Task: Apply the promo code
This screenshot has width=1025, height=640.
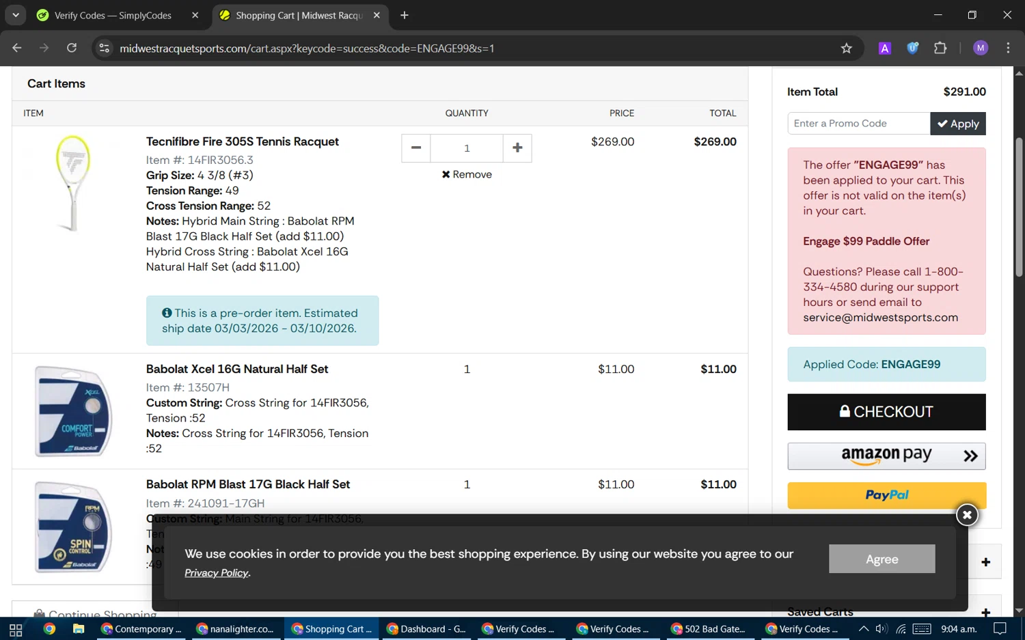Action: [x=958, y=124]
